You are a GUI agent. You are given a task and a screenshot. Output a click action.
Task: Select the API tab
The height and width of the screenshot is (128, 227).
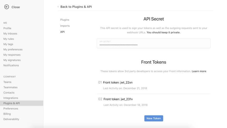pyautogui.click(x=62, y=32)
